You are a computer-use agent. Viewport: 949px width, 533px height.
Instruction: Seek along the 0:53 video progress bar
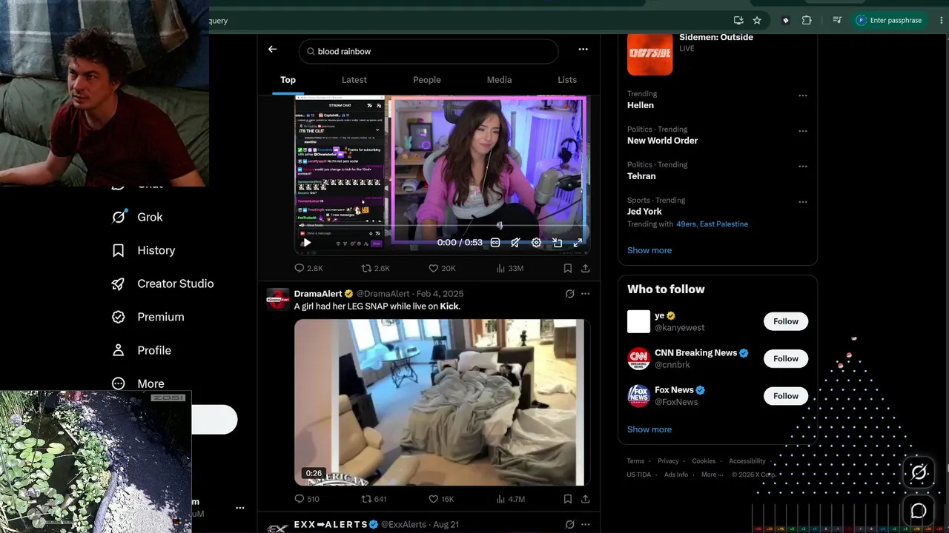[443, 226]
